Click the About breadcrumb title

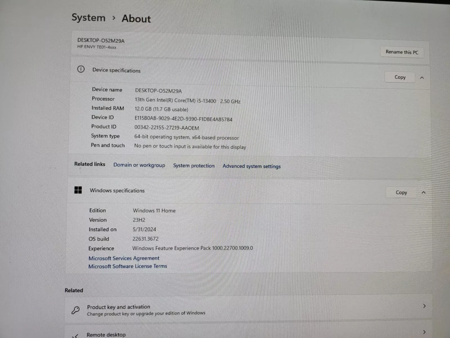pyautogui.click(x=136, y=19)
